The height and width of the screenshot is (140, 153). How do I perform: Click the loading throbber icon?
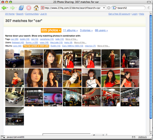[x=149, y=8]
